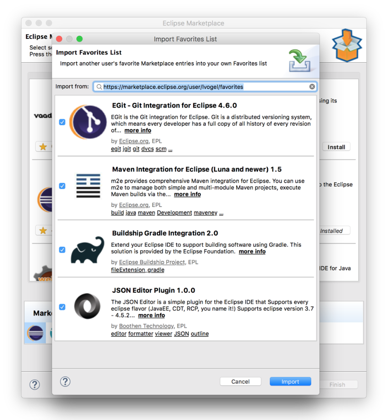Expand more tags ellipsis under Maven Integration
The width and height of the screenshot is (387, 420).
click(x=221, y=213)
